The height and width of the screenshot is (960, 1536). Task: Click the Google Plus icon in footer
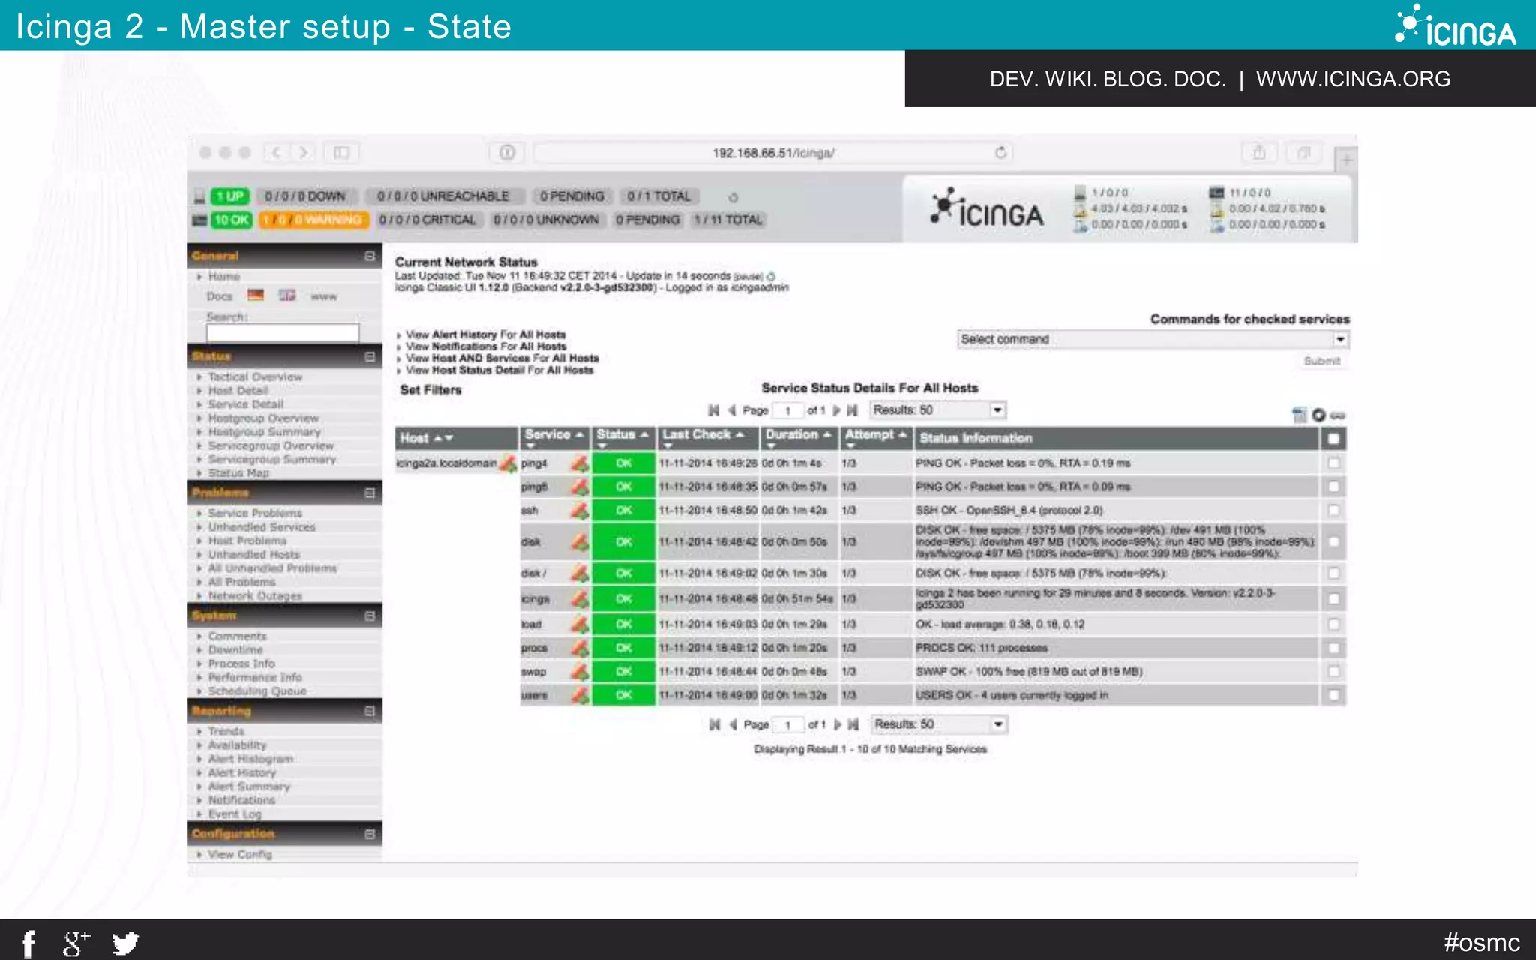76,943
